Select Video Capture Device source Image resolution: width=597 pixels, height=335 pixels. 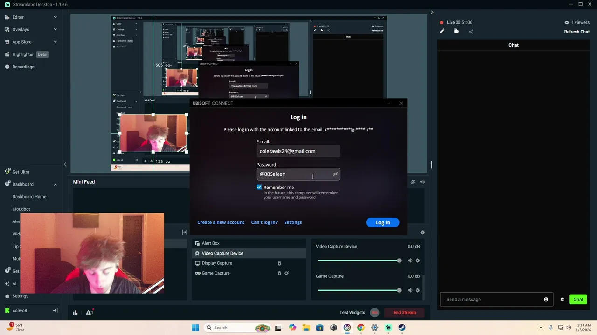[249, 253]
